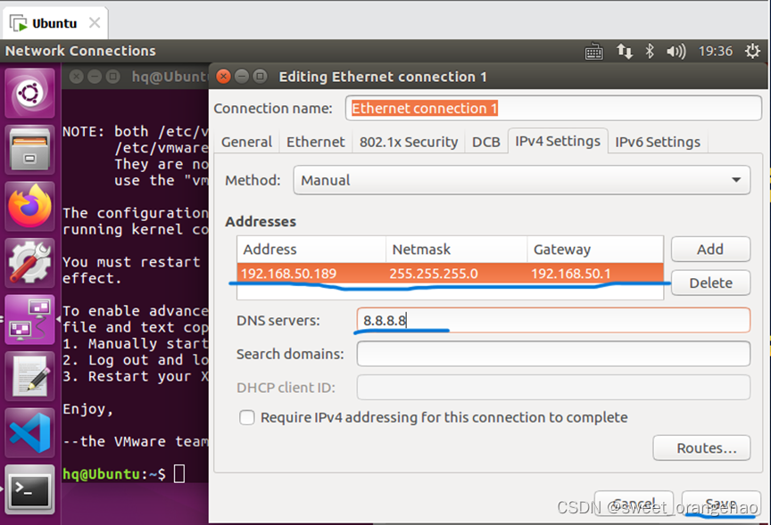Open the DCB tab
The image size is (771, 525).
[486, 141]
